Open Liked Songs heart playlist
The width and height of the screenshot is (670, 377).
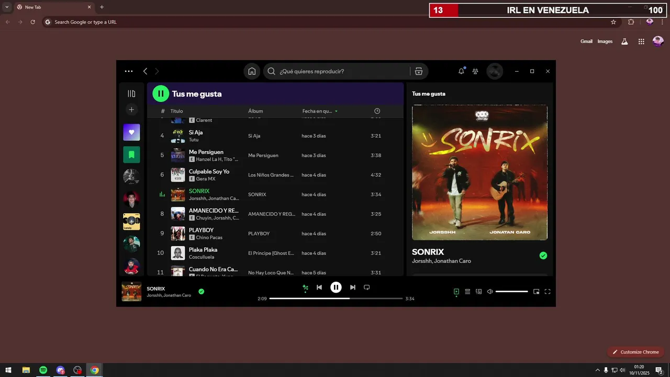131,132
